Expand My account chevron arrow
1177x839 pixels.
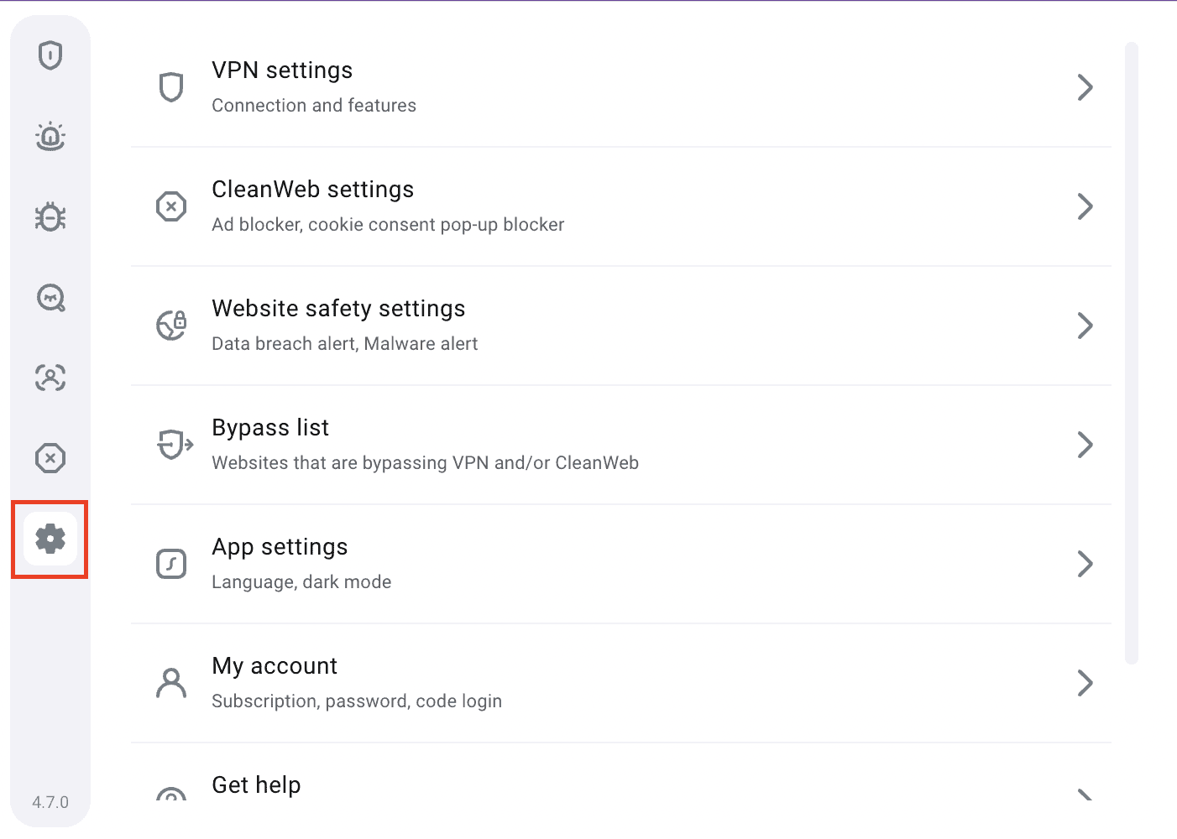1085,683
